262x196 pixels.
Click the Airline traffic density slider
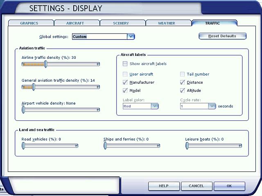point(61,64)
